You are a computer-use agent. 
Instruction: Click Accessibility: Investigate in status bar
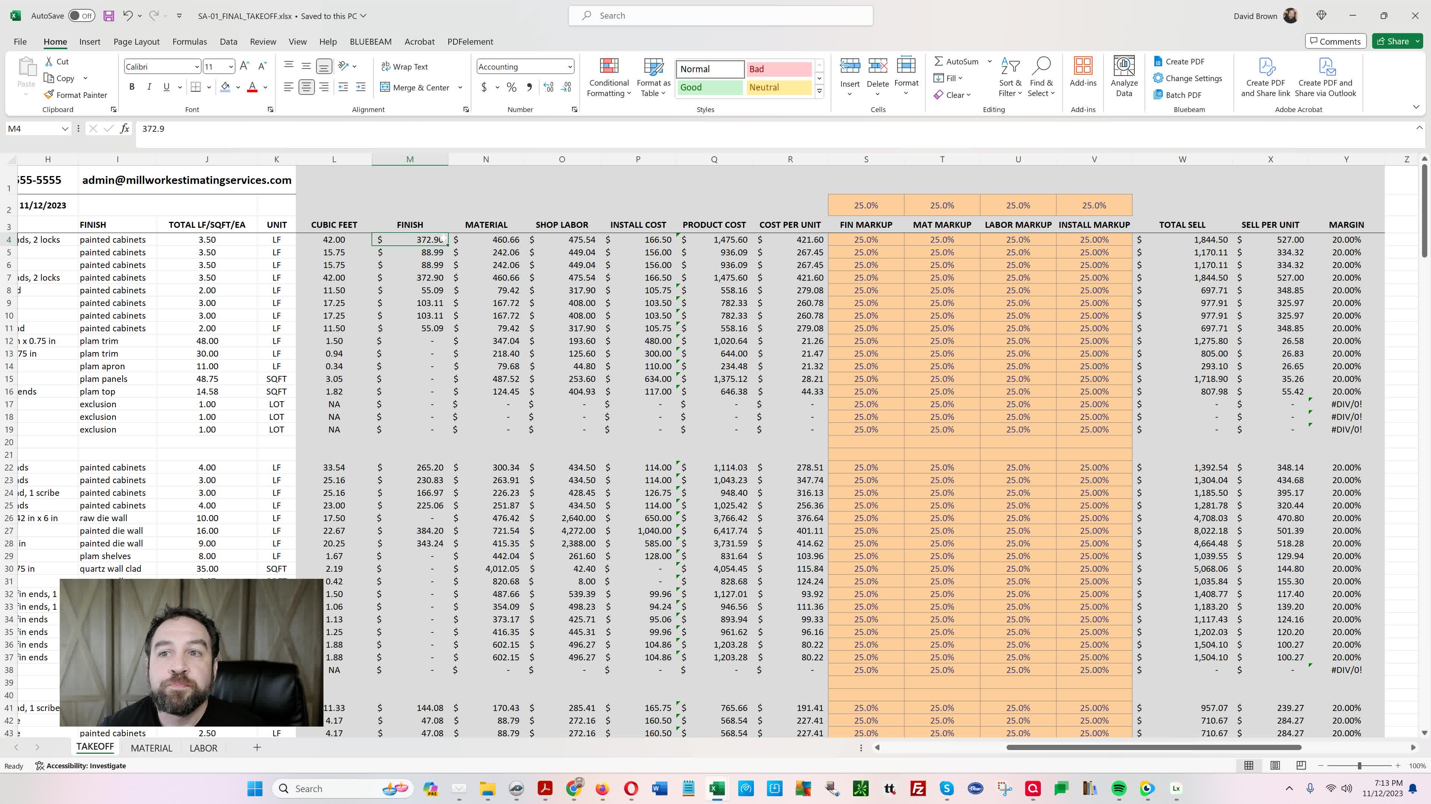(x=81, y=766)
